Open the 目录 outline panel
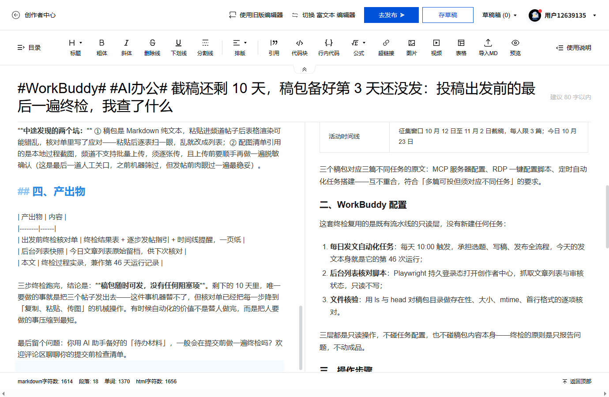The height and width of the screenshot is (397, 609). click(x=29, y=48)
